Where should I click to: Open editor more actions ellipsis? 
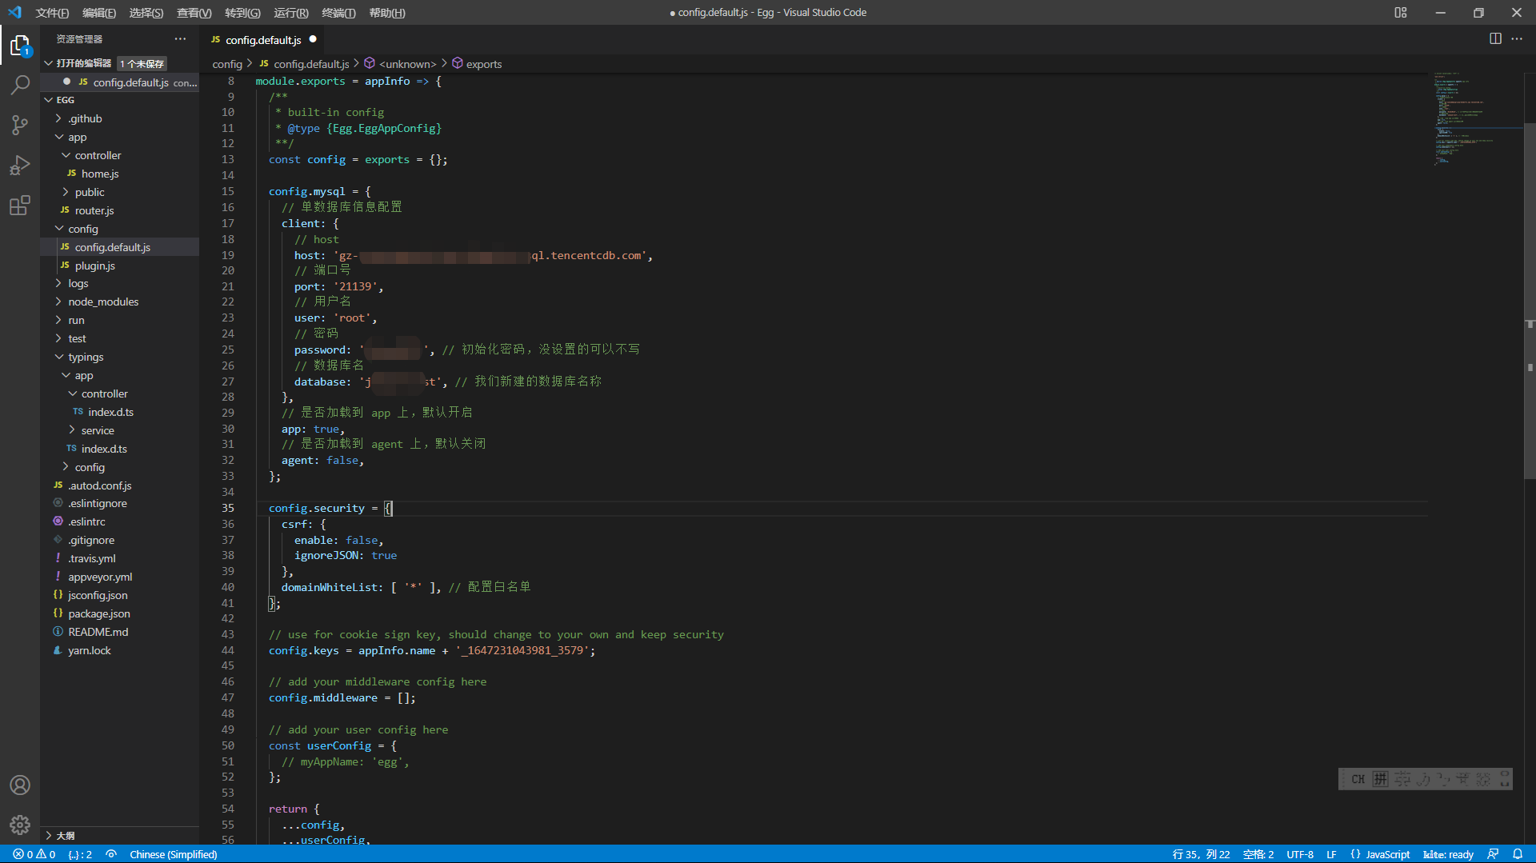pos(1517,38)
